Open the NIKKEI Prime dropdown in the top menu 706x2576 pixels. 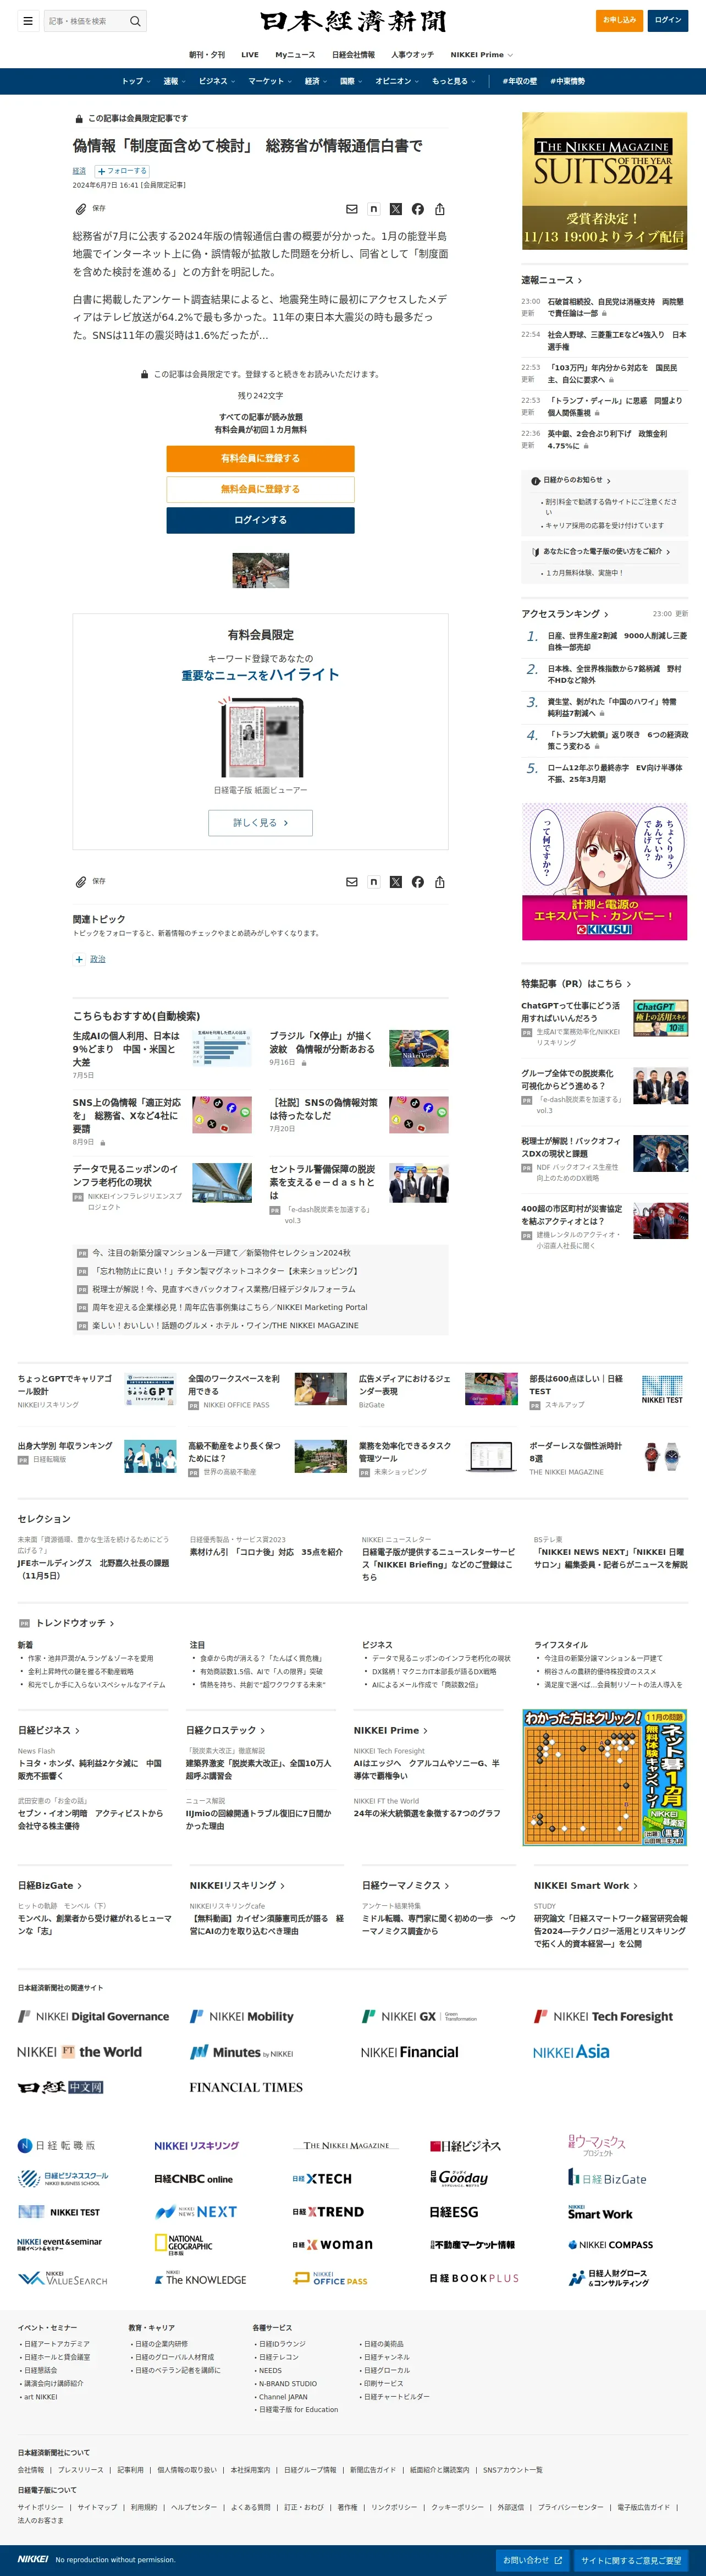pos(481,55)
